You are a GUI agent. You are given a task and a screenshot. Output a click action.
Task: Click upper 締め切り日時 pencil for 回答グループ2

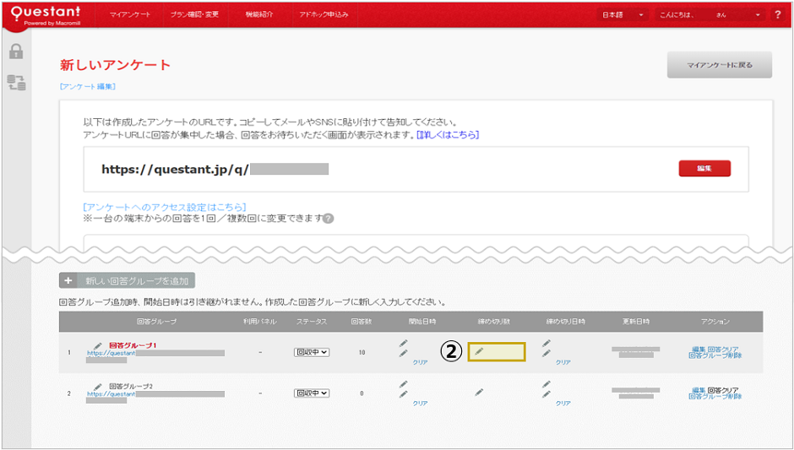point(546,384)
